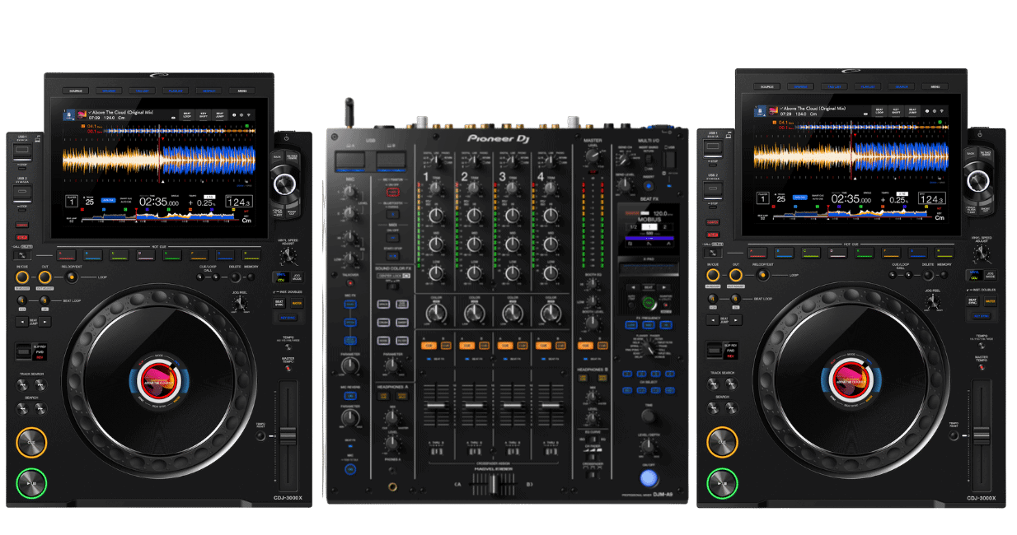Screen dimensions: 1017x535
Task: Click 124.3 BPM readout on left CDJ screen
Action: [x=239, y=201]
